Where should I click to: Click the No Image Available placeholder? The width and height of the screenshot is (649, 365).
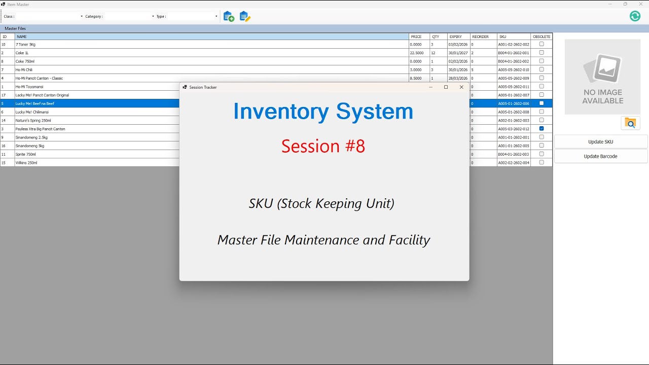click(x=602, y=77)
